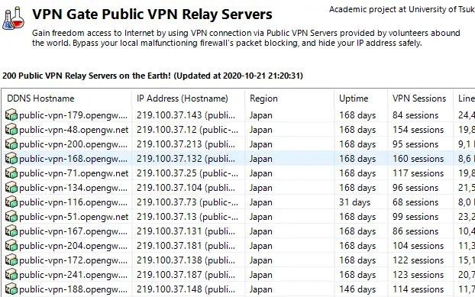Image resolution: width=475 pixels, height=297 pixels.
Task: Select public-vpn-172.opengw hostname
Action: click(x=73, y=260)
